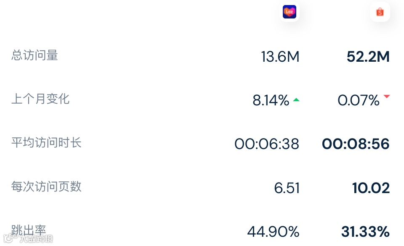The width and height of the screenshot is (404, 246).
Task: Click the watermark logo at bottom left
Action: coord(28,238)
